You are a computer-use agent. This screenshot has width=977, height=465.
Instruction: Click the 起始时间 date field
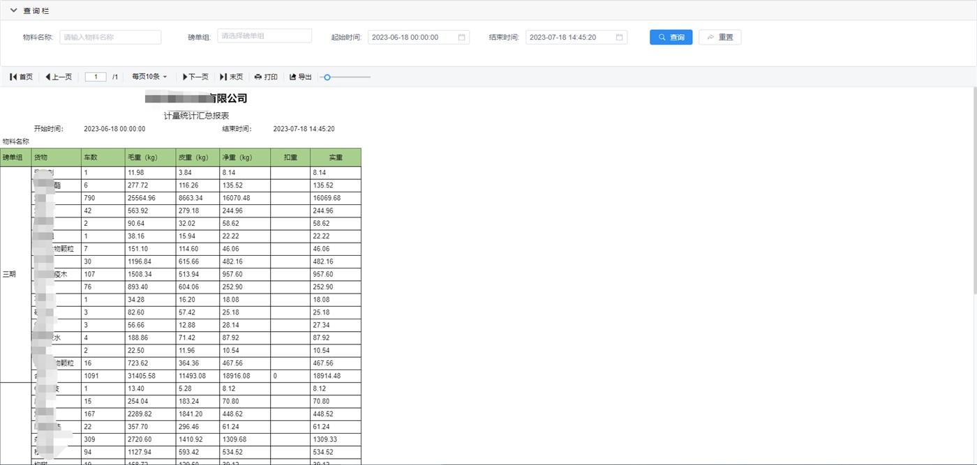tap(412, 38)
